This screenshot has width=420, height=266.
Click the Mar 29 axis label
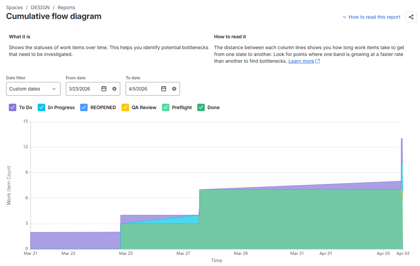click(240, 253)
